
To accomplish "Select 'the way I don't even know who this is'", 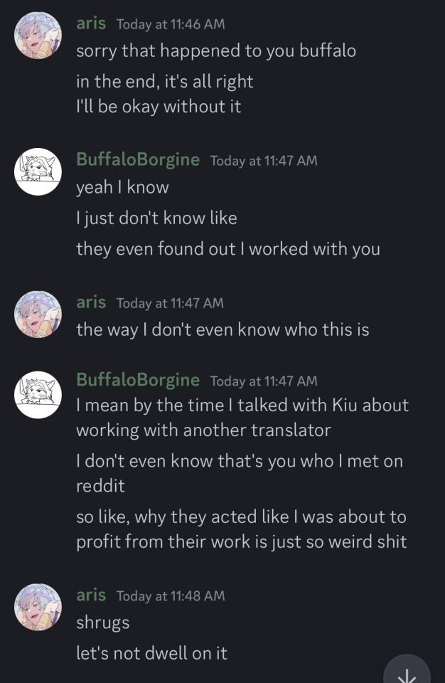I will (222, 330).
